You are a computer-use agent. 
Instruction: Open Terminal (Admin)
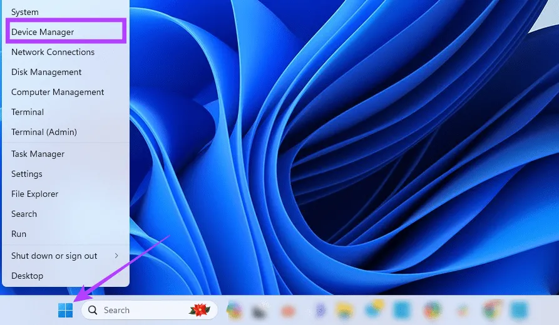pos(44,132)
